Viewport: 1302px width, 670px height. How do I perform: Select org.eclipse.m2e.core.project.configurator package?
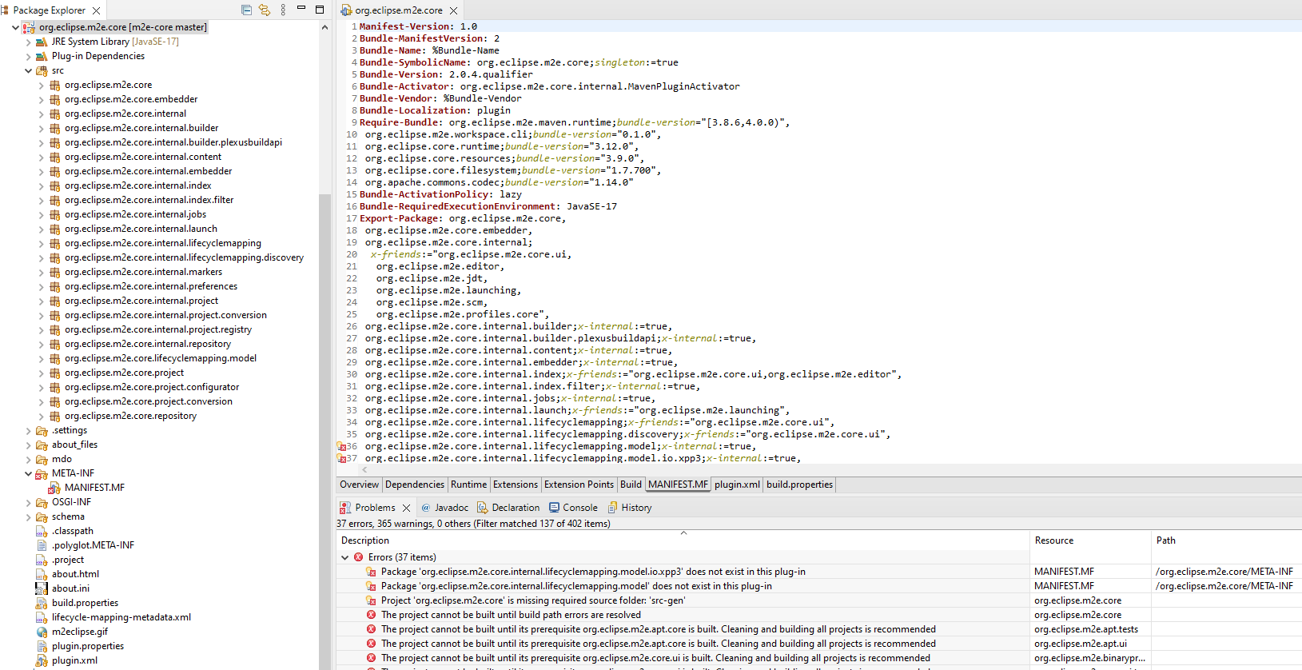[152, 387]
